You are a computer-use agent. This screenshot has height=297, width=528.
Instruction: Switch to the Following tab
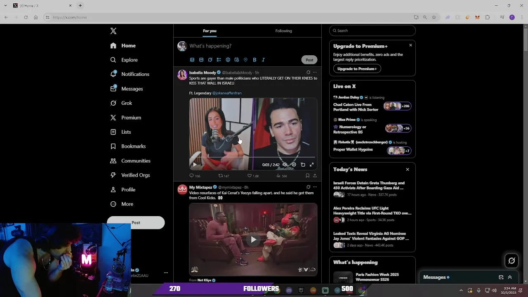tap(283, 31)
